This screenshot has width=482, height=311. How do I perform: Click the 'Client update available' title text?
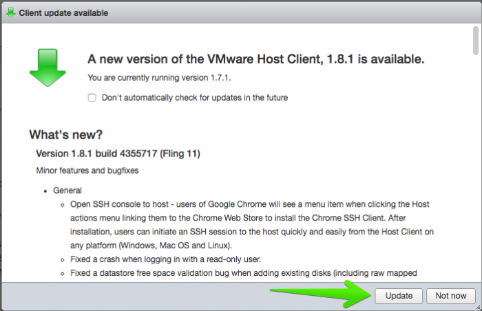pyautogui.click(x=63, y=13)
